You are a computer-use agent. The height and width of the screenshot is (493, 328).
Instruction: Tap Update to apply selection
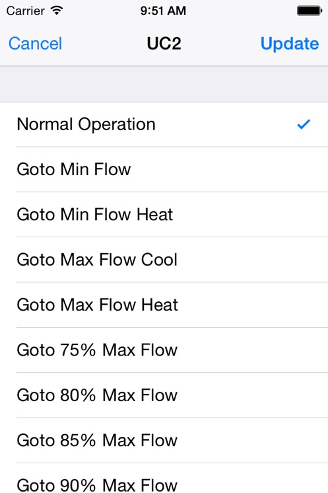pos(290,44)
